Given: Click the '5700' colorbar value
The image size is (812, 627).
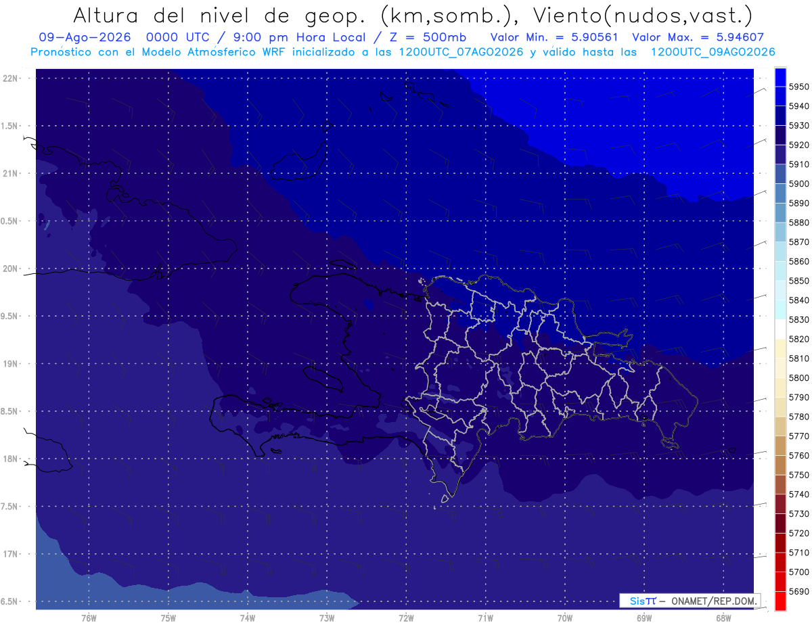Looking at the screenshot, I should [x=799, y=572].
